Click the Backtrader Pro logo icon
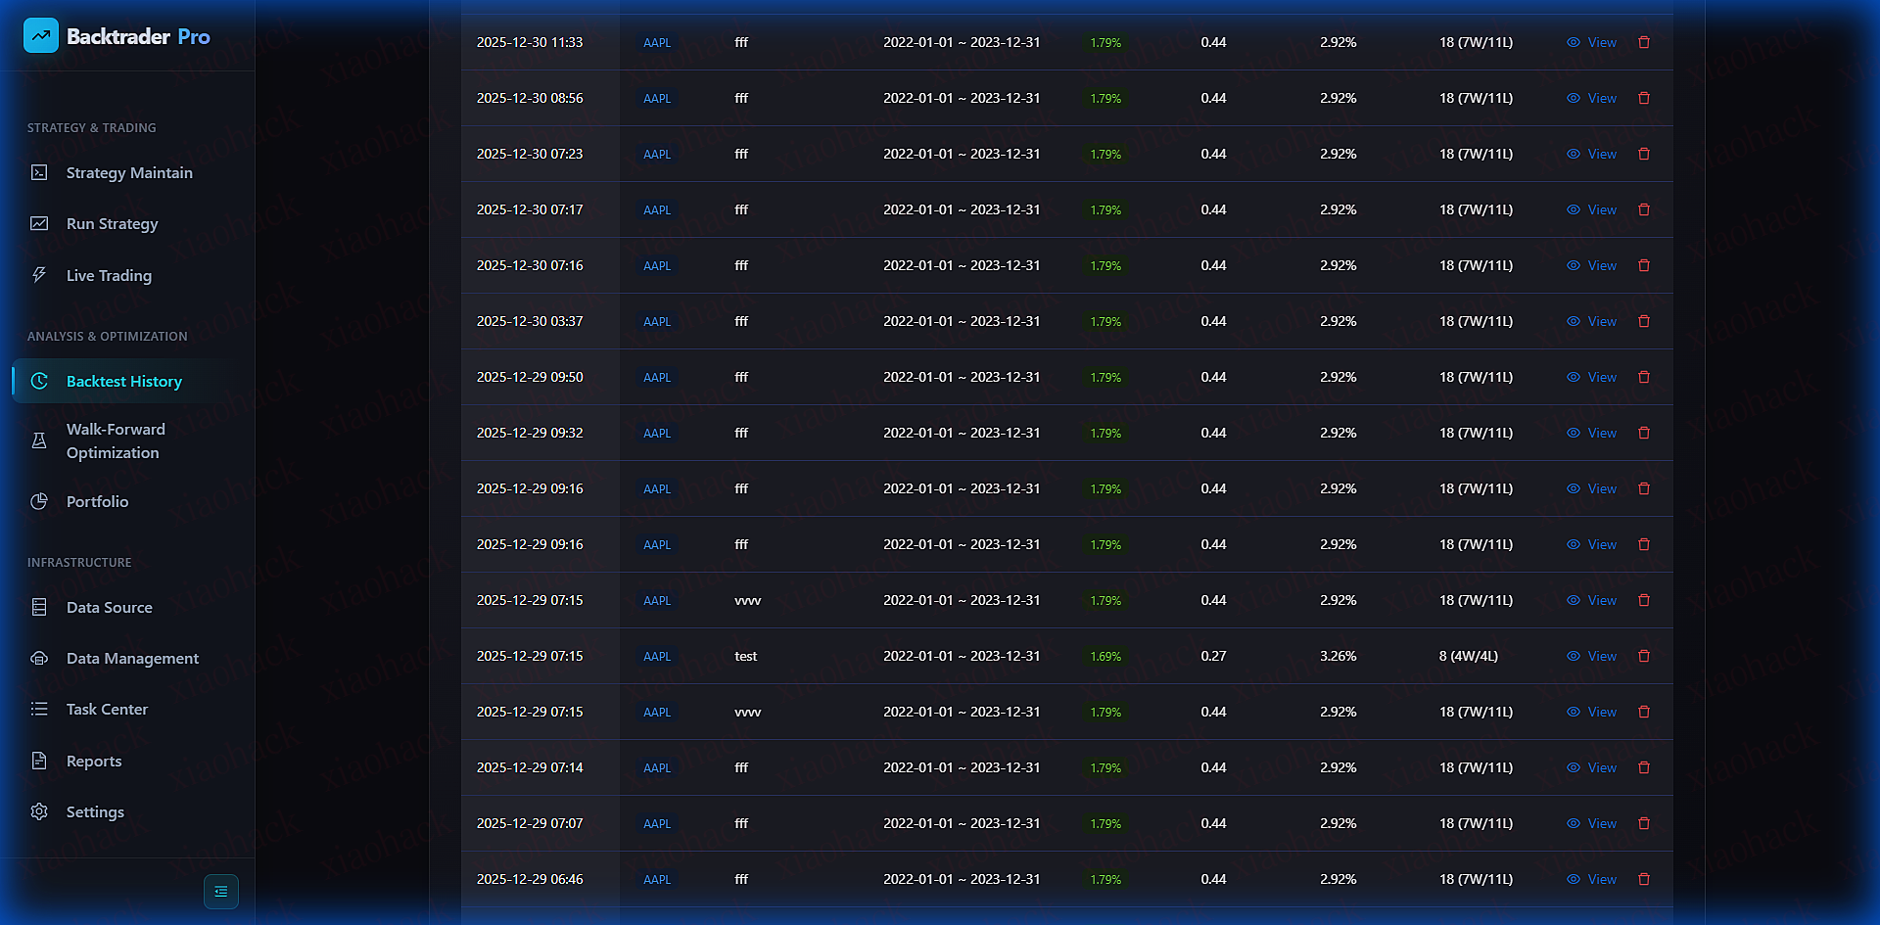Viewport: 1880px width, 925px height. [40, 35]
